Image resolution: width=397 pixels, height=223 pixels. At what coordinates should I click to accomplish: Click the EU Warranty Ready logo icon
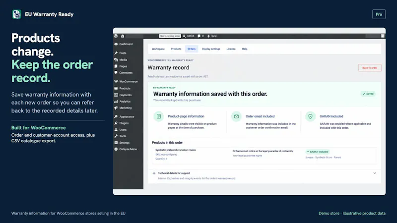tap(17, 14)
